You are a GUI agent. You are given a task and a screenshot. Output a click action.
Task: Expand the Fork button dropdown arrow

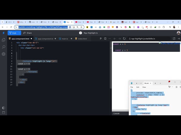(19, 33)
